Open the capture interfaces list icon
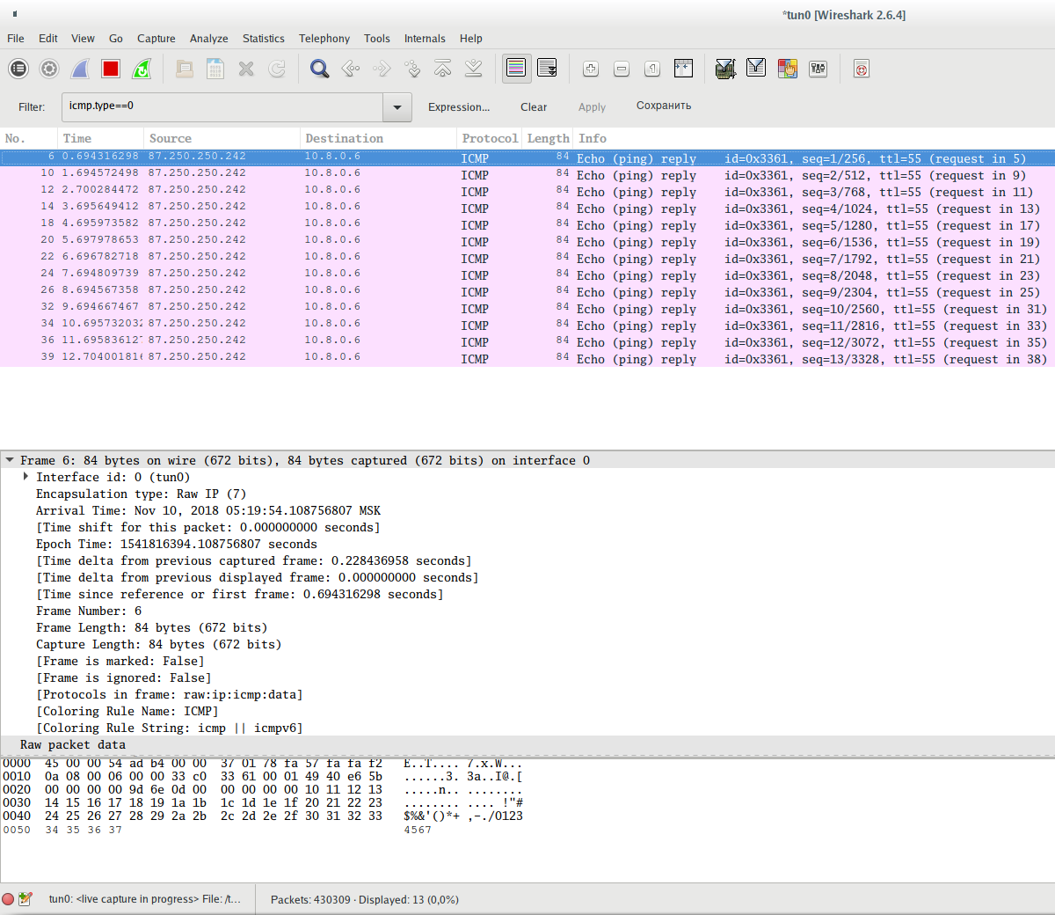The image size is (1055, 915). click(18, 69)
